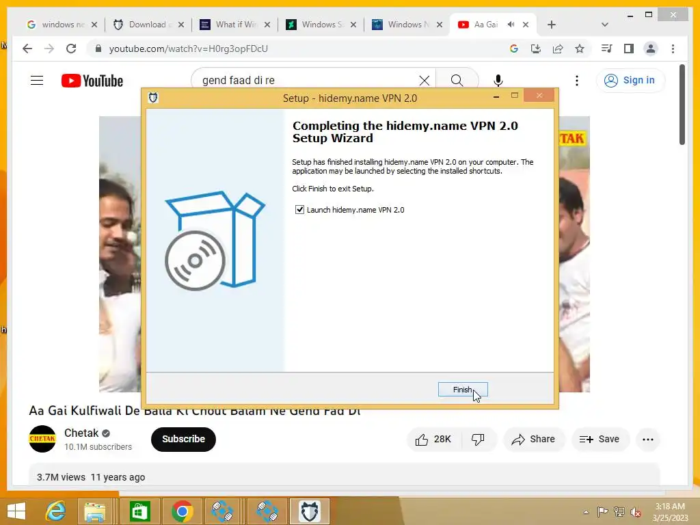Click the site lock icon in address bar

pyautogui.click(x=98, y=49)
